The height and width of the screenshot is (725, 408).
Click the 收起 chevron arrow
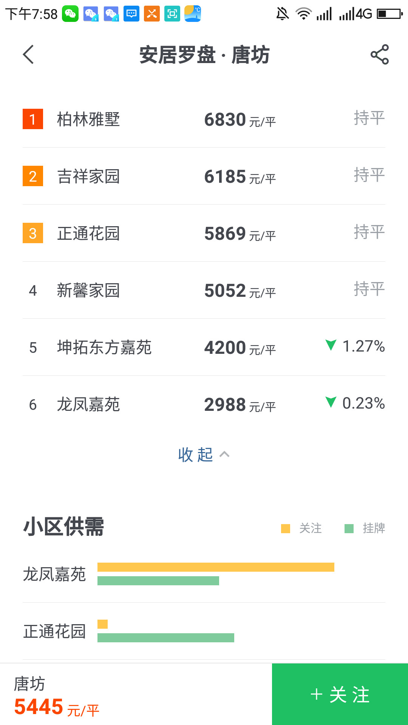click(x=224, y=454)
